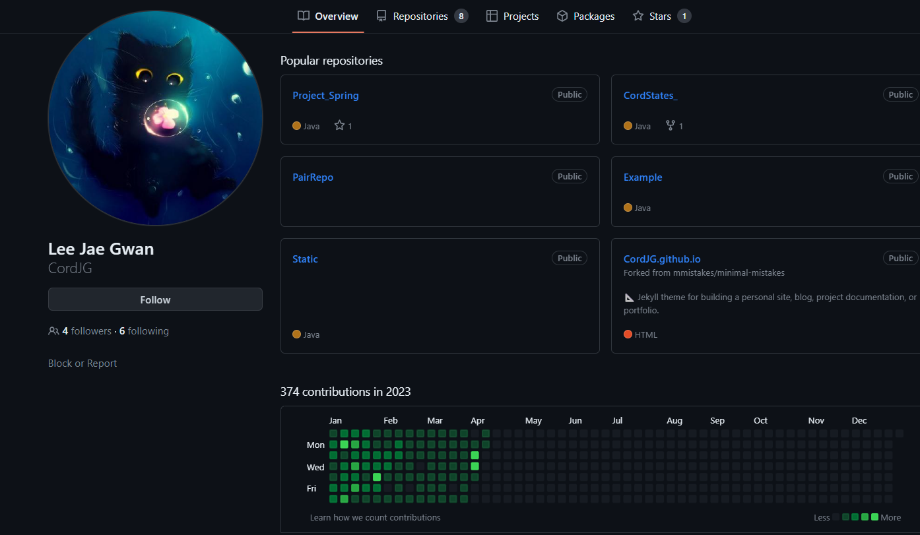Image resolution: width=920 pixels, height=535 pixels.
Task: Click the Fri row label
Action: click(x=312, y=489)
